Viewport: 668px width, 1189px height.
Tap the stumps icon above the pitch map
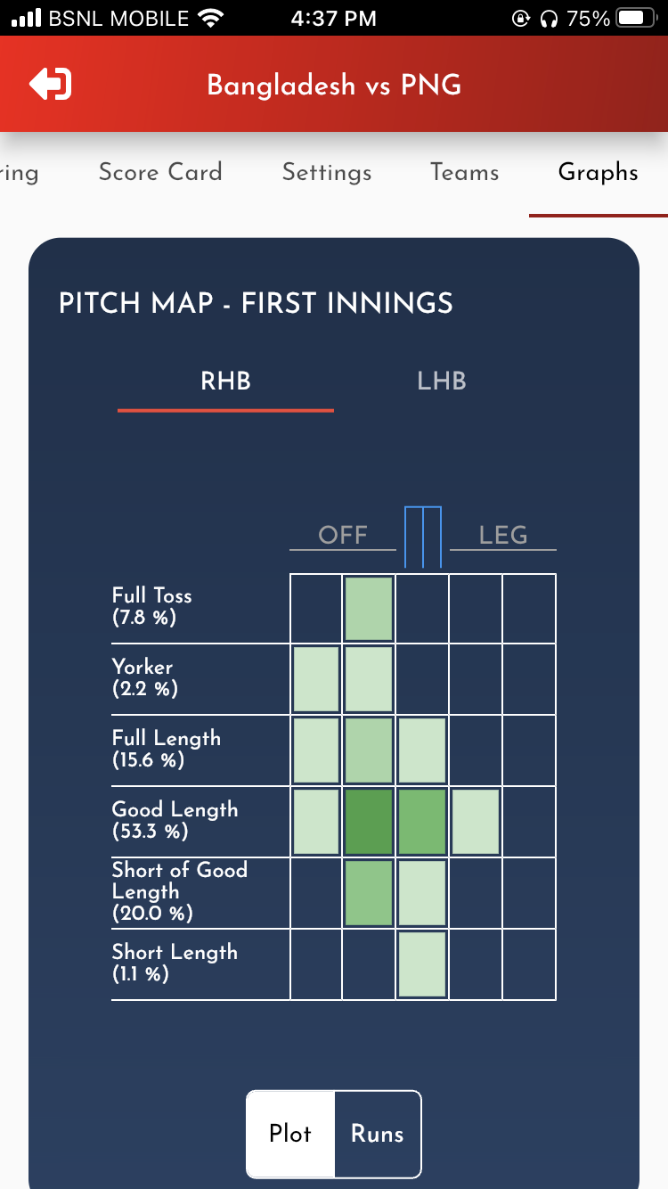422,537
